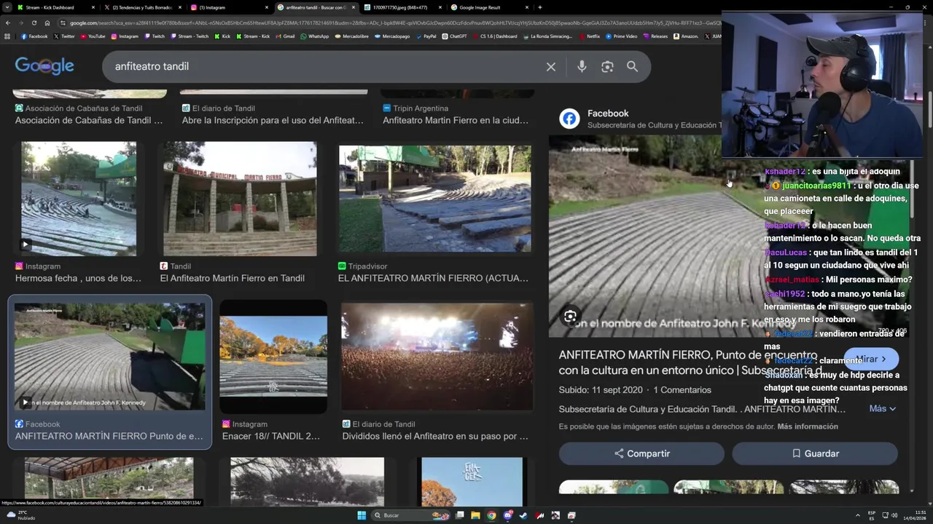Click weather widget showing 21°C Nublado
This screenshot has width=933, height=524.
(x=22, y=515)
